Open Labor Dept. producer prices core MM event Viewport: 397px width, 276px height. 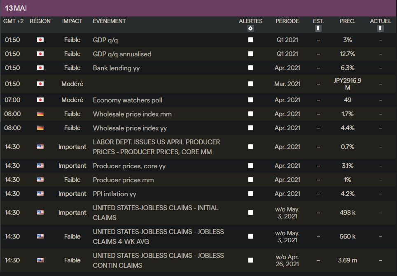[x=156, y=147]
